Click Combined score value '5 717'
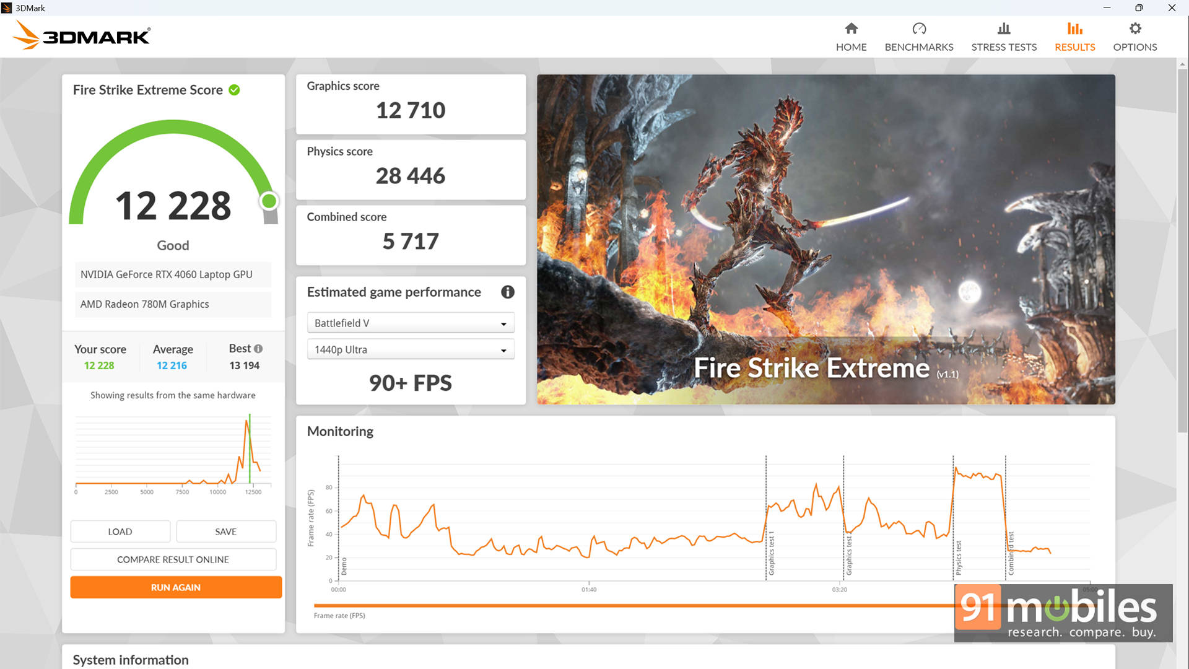The width and height of the screenshot is (1189, 669). (411, 242)
